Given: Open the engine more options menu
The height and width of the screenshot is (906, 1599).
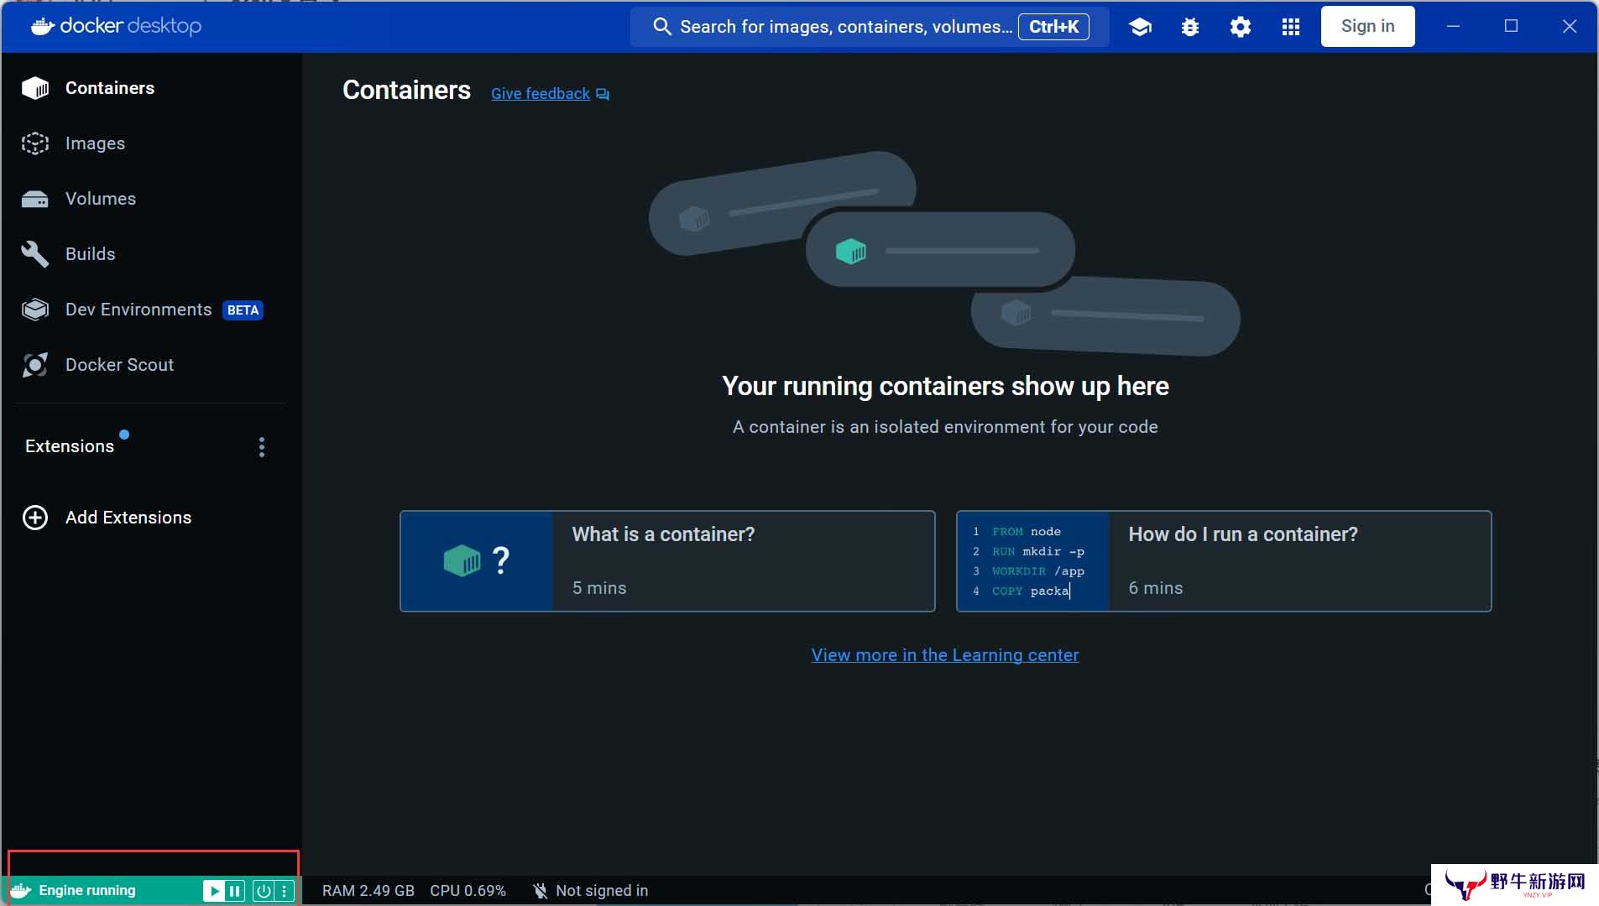Looking at the screenshot, I should pyautogui.click(x=285, y=891).
